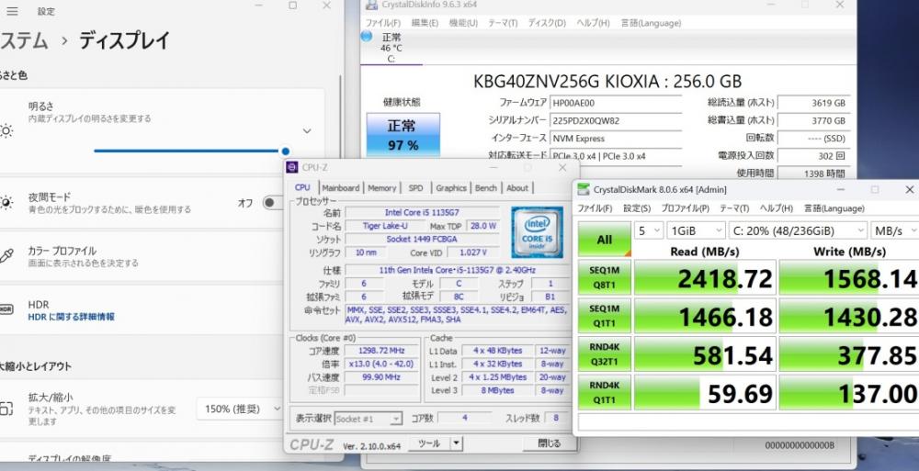The image size is (919, 471).
Task: Switch to the Graphics tab in CPU-Z
Action: click(451, 188)
